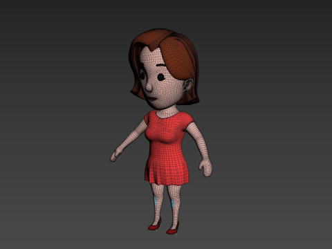Select the character's black eye nearest the hair
The width and height of the screenshot is (332, 249).
(161, 77)
